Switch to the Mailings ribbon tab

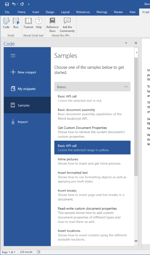(102, 12)
